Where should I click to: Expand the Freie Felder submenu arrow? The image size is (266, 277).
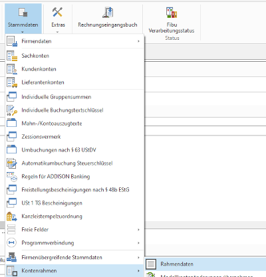pyautogui.click(x=138, y=230)
